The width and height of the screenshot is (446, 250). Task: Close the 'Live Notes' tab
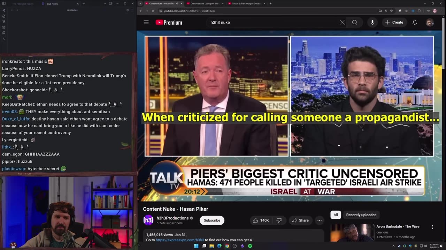(x=77, y=3)
